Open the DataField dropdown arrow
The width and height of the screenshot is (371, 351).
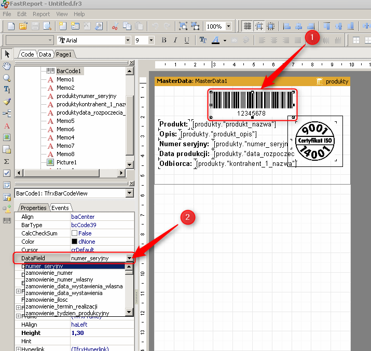tap(129, 258)
